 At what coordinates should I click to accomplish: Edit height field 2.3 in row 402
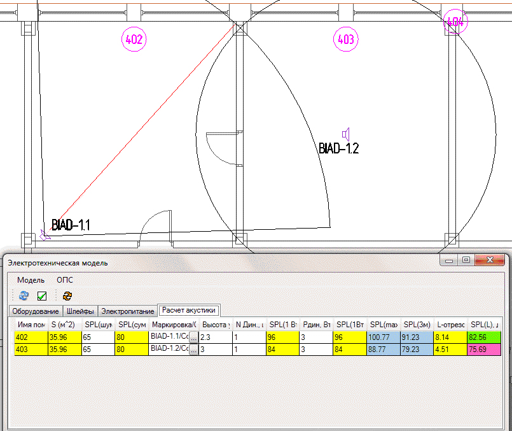coord(216,337)
